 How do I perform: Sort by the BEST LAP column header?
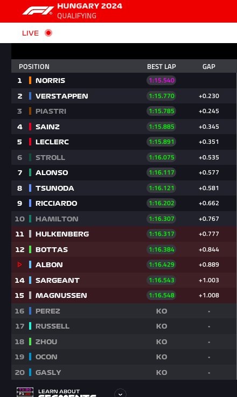tap(162, 67)
